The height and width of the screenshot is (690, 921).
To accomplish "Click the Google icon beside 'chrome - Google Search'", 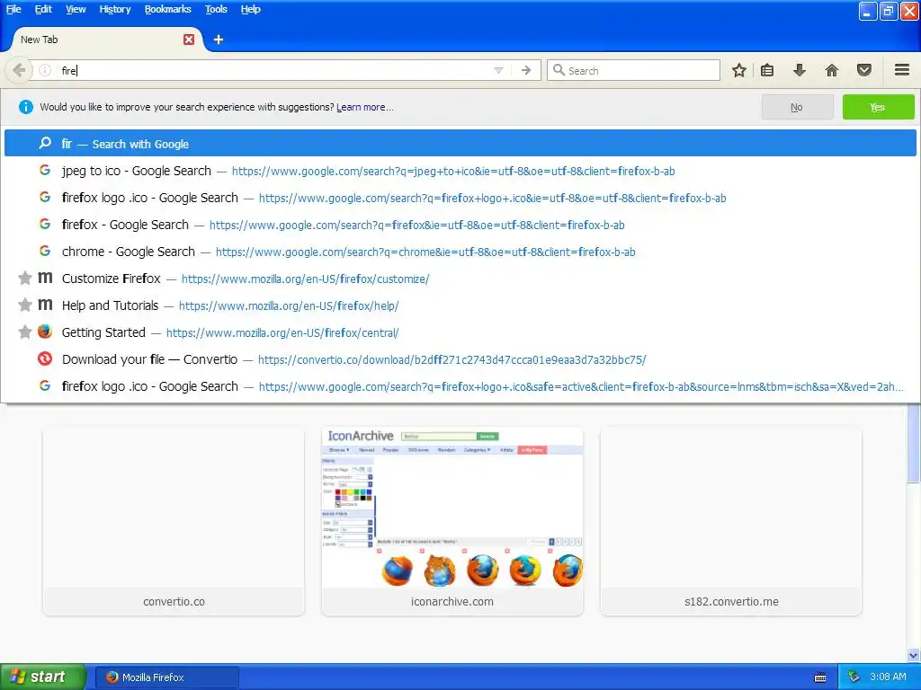I will [45, 251].
